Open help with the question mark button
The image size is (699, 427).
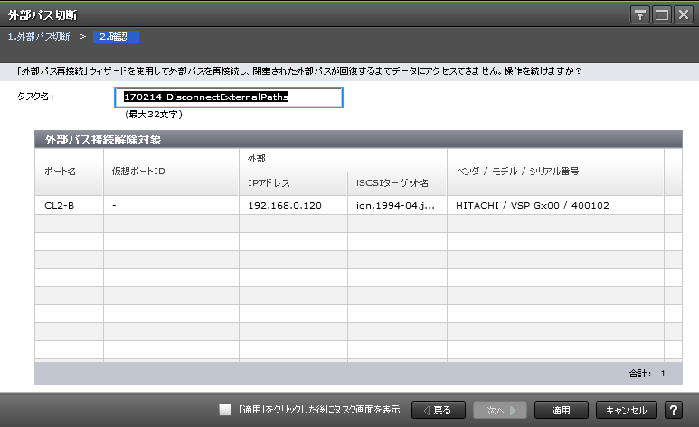(673, 410)
